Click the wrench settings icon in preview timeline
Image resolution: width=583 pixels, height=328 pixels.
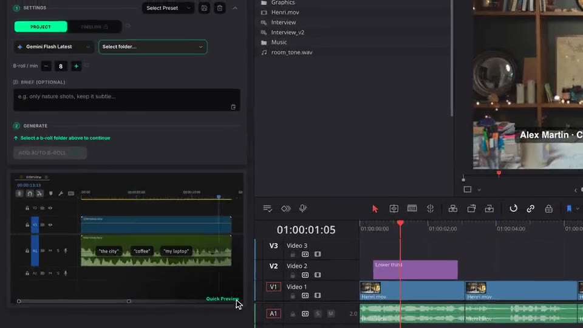tap(61, 193)
